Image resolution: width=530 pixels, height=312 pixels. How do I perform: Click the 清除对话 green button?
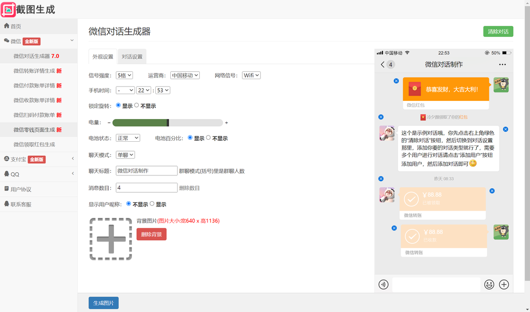point(499,32)
